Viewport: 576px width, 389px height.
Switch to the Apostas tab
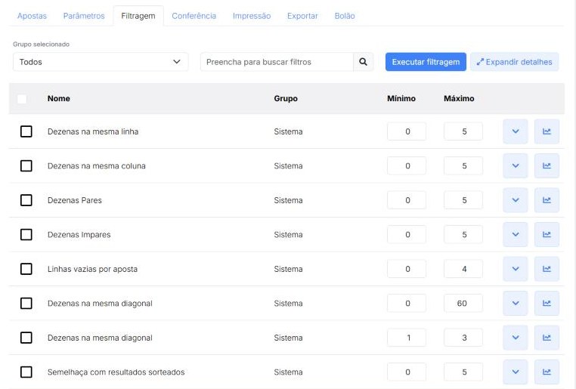tap(32, 16)
